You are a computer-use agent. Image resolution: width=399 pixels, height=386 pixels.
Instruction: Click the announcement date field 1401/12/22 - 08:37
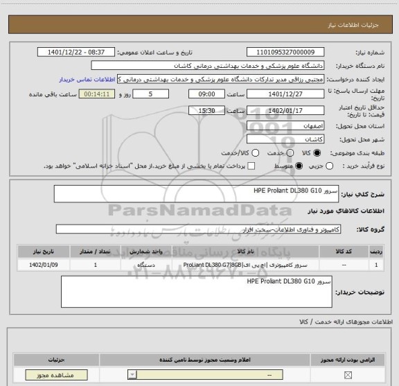[x=76, y=52]
